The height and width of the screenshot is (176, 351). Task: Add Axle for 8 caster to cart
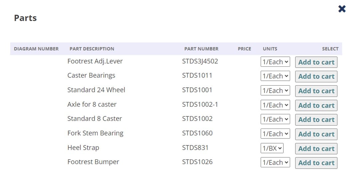(x=316, y=105)
